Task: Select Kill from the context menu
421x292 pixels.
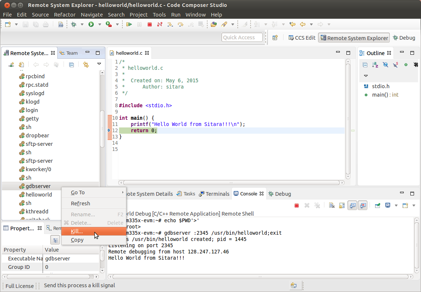Action: pyautogui.click(x=77, y=231)
